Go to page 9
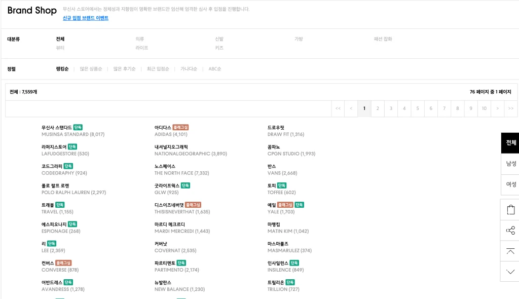Image resolution: width=519 pixels, height=299 pixels. (471, 108)
